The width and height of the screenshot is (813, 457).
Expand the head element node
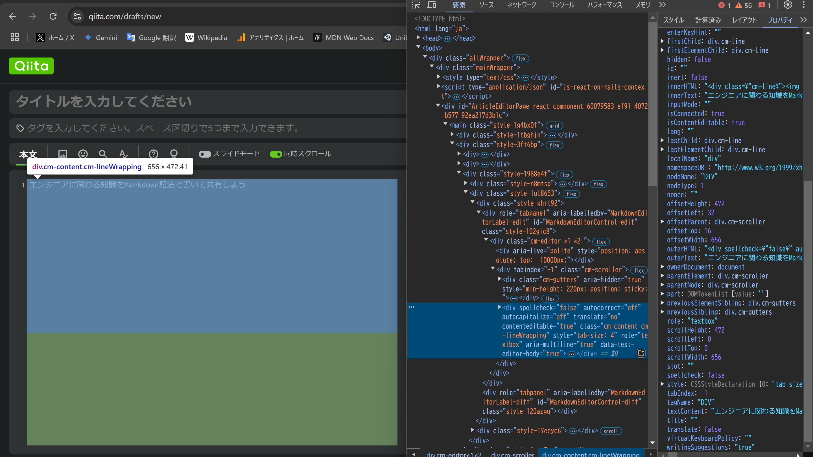pyautogui.click(x=418, y=38)
